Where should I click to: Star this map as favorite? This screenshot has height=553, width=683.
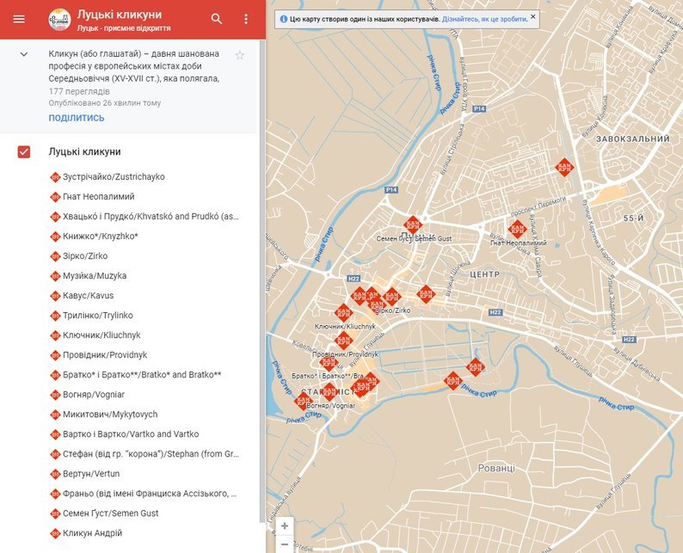[240, 55]
